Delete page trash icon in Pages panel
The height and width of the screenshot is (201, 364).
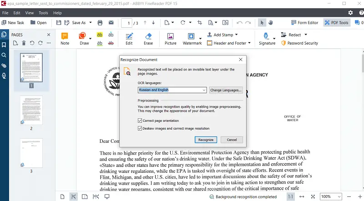[24, 43]
